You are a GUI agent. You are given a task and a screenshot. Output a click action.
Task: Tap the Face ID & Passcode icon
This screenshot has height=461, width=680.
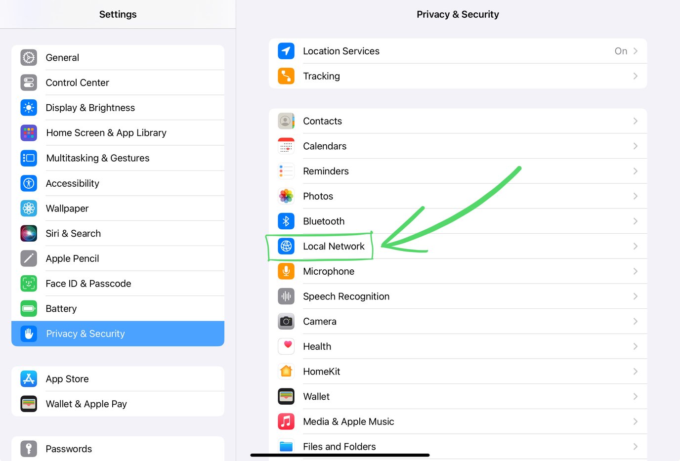pos(29,283)
